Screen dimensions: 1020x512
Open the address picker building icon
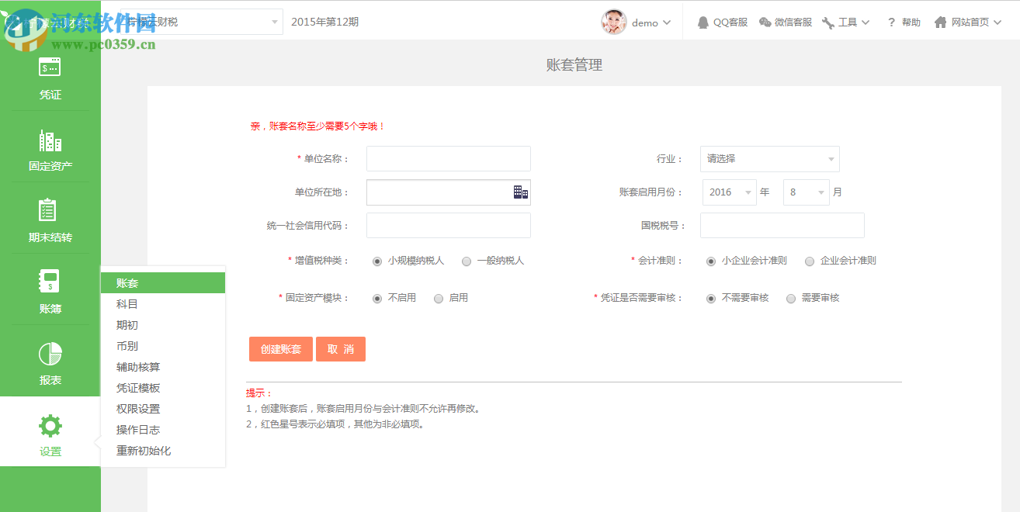(x=520, y=192)
